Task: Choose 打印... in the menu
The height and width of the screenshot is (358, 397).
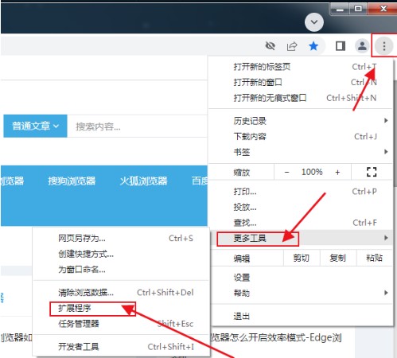Action: point(300,192)
